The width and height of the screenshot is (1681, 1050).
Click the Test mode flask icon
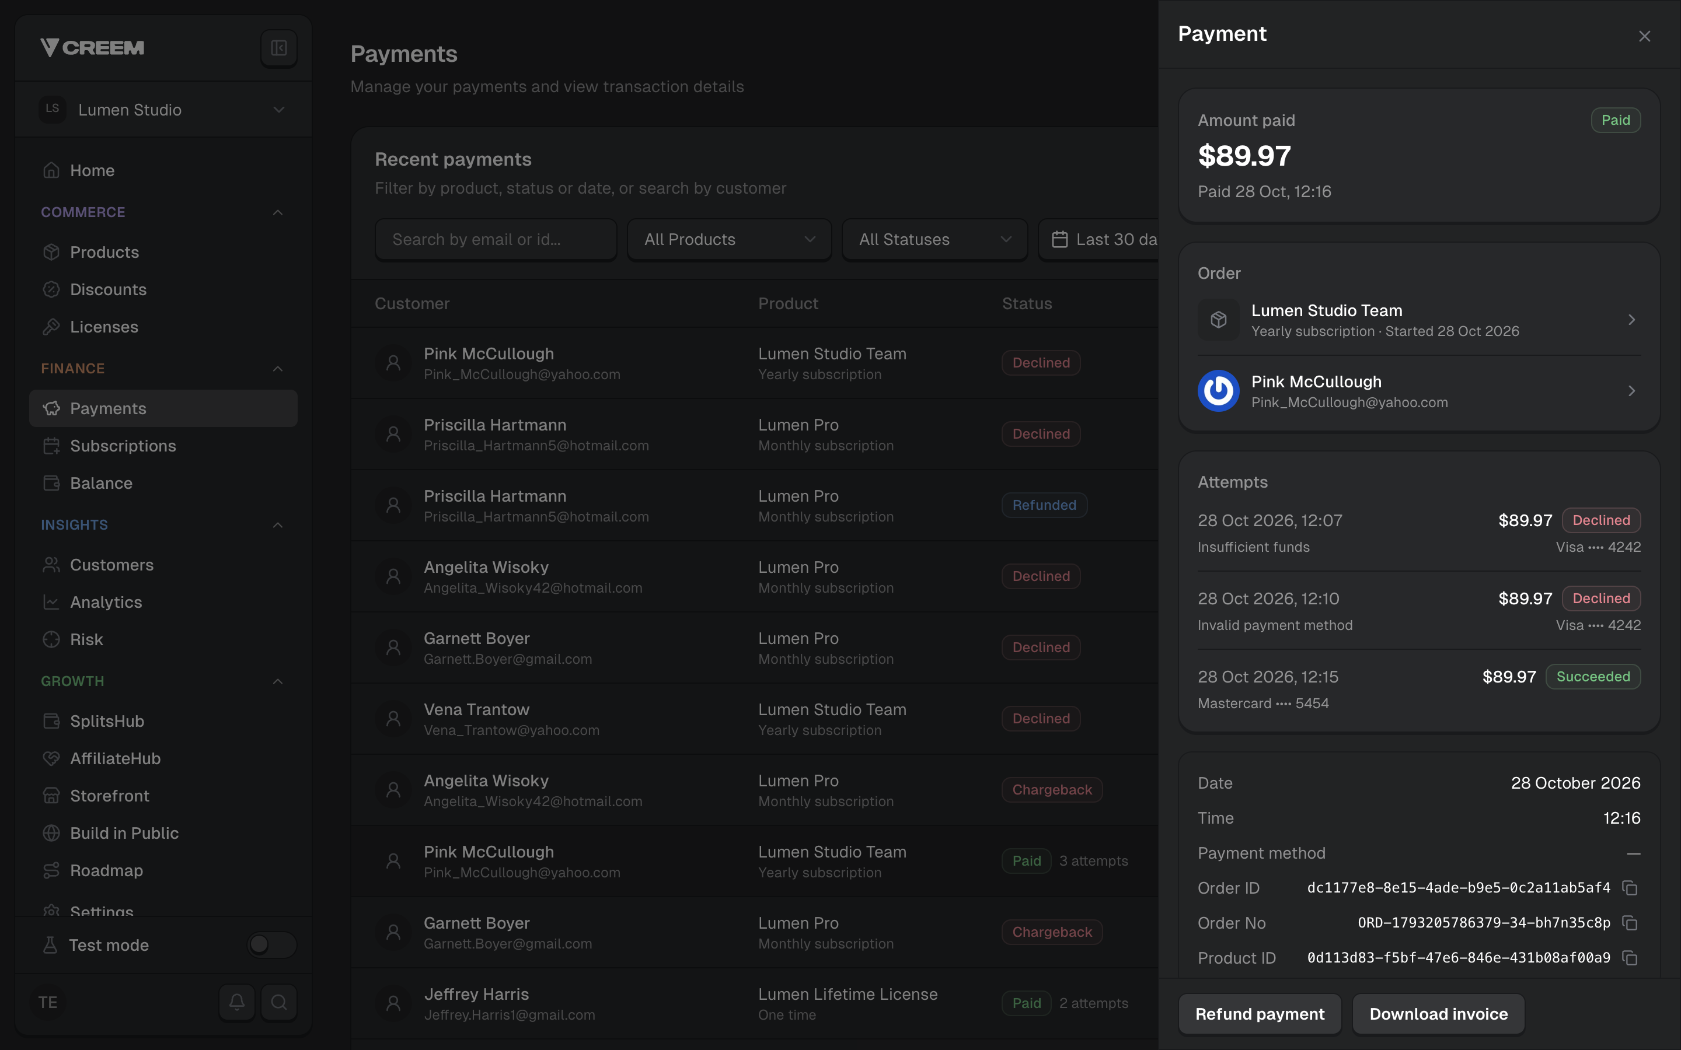pos(50,945)
